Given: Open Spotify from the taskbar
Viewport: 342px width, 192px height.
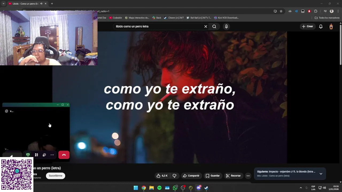Looking at the screenshot, I should click(x=160, y=188).
